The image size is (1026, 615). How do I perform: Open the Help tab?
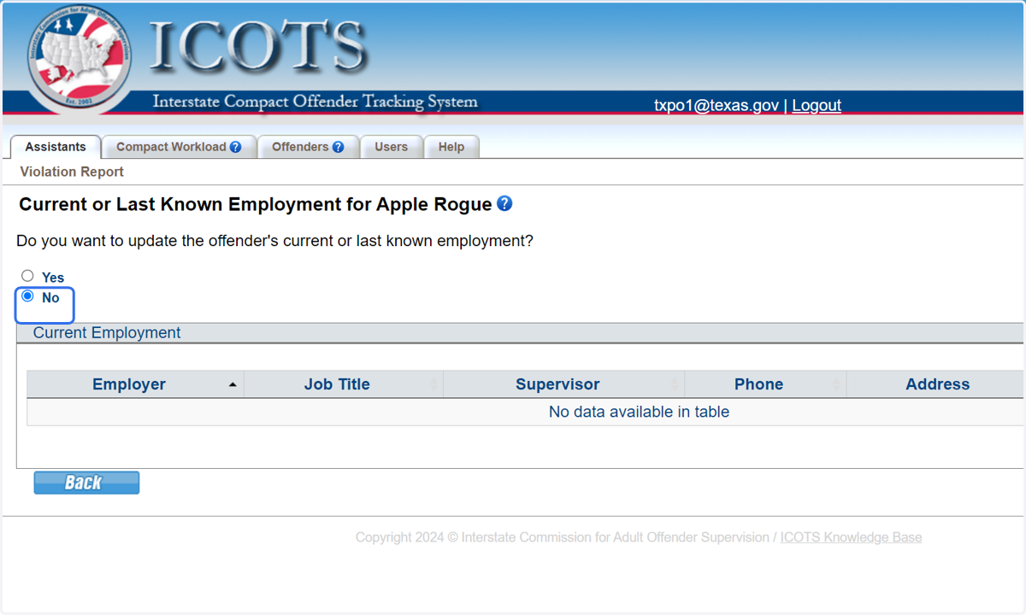click(451, 147)
